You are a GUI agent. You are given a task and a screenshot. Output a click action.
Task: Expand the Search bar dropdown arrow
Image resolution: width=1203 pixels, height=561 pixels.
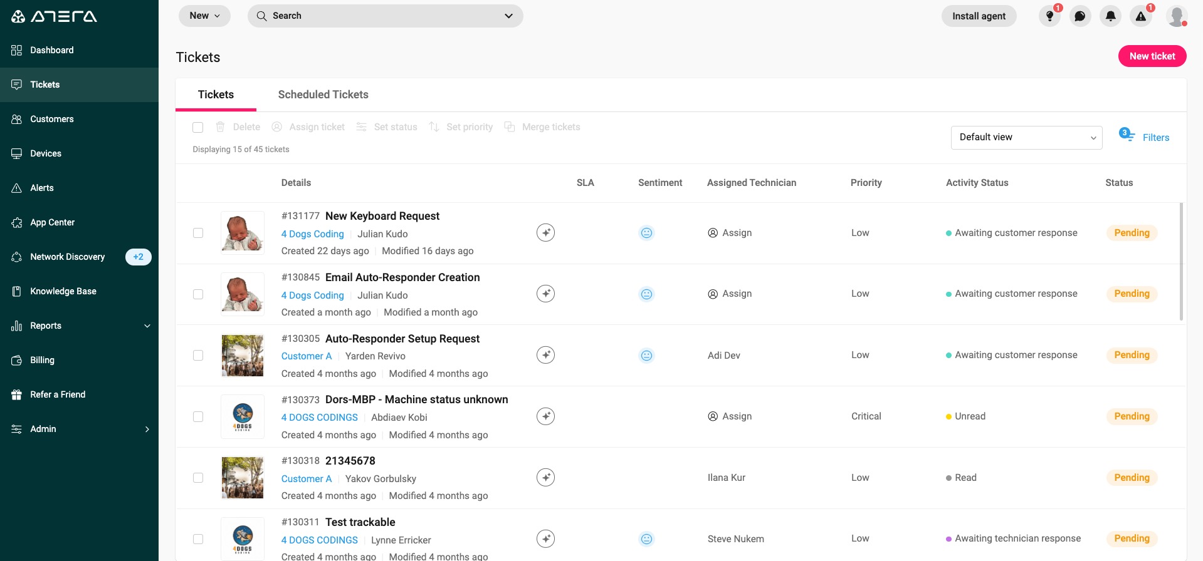(508, 16)
